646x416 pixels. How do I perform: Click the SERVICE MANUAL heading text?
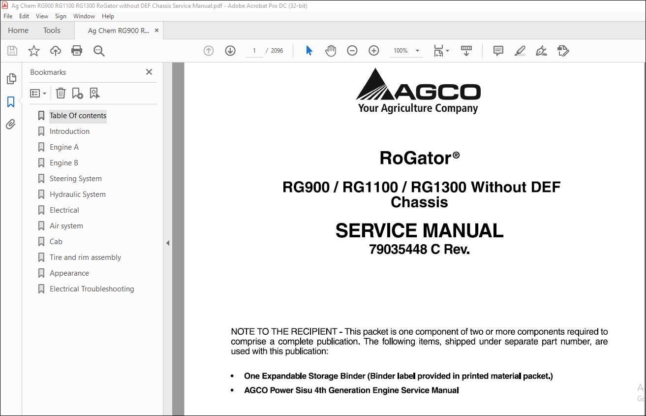[x=420, y=230]
